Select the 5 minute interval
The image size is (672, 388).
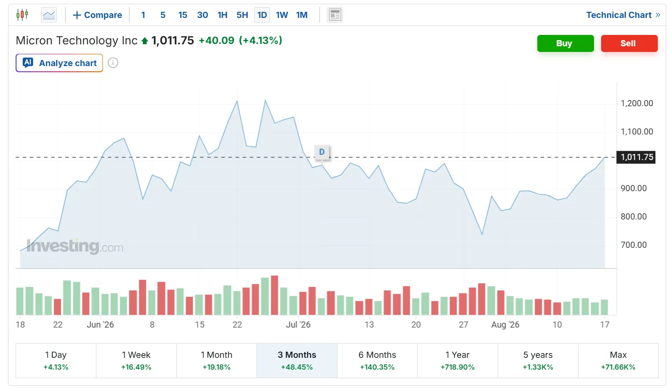coord(163,15)
